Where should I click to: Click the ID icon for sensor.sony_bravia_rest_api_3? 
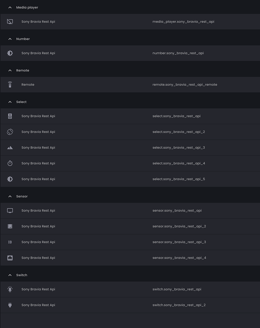pos(10,242)
